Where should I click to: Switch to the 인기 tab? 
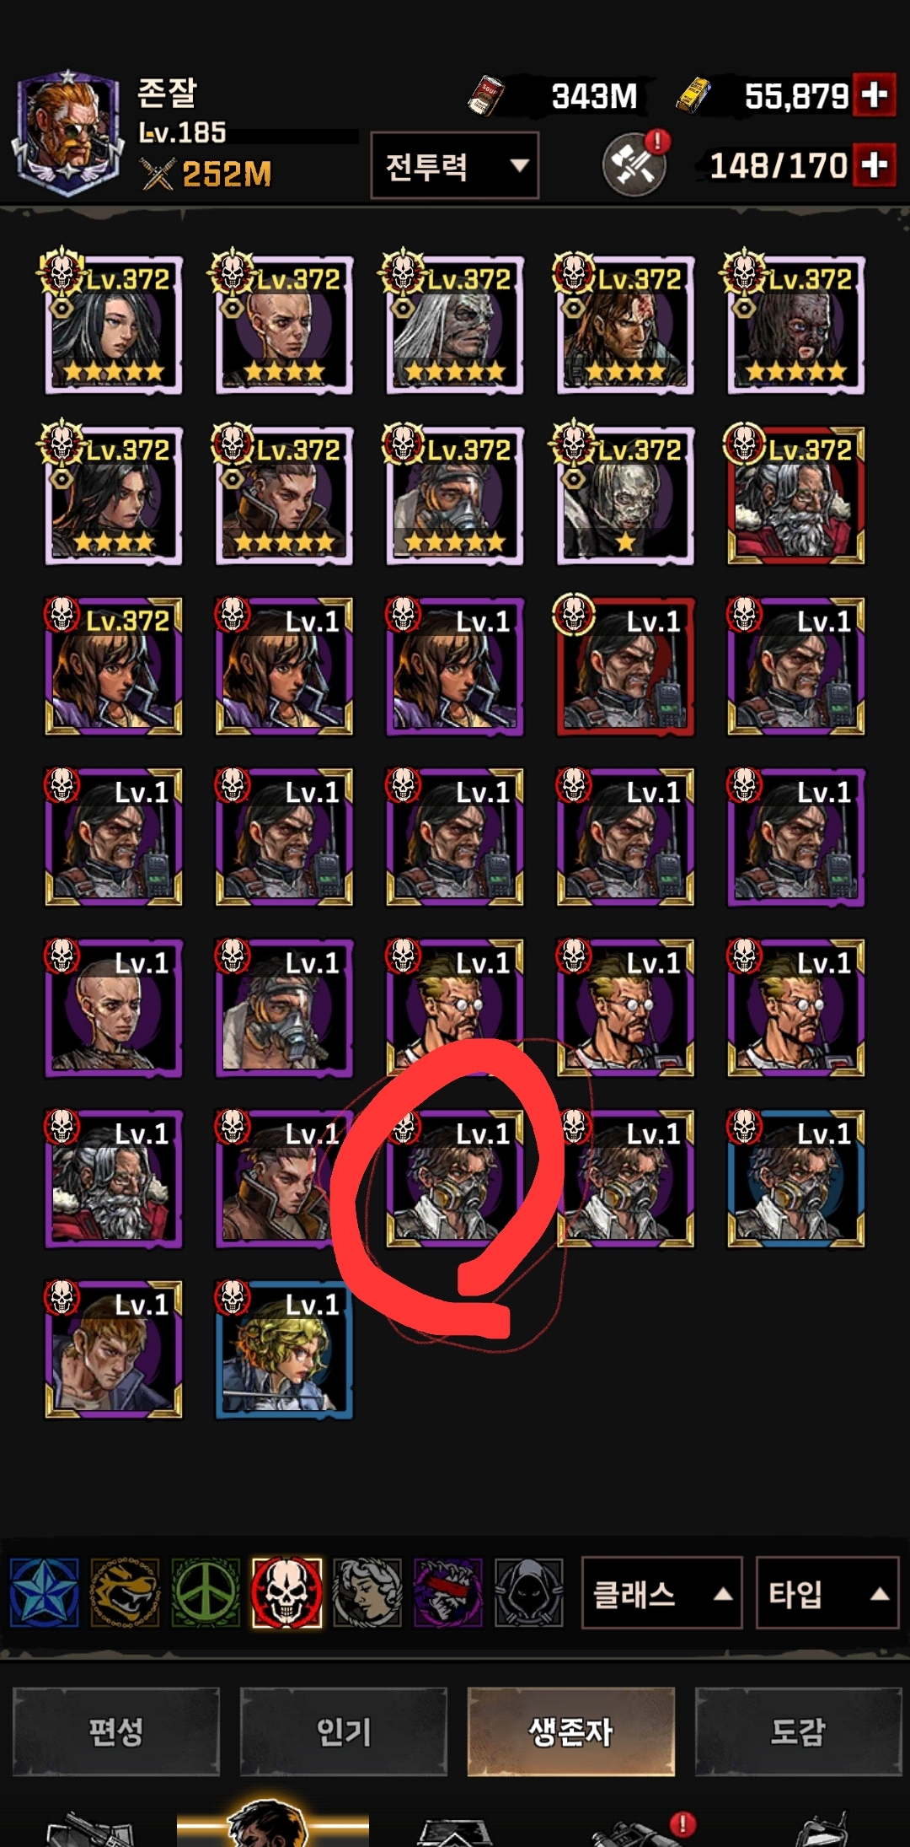click(x=344, y=1731)
